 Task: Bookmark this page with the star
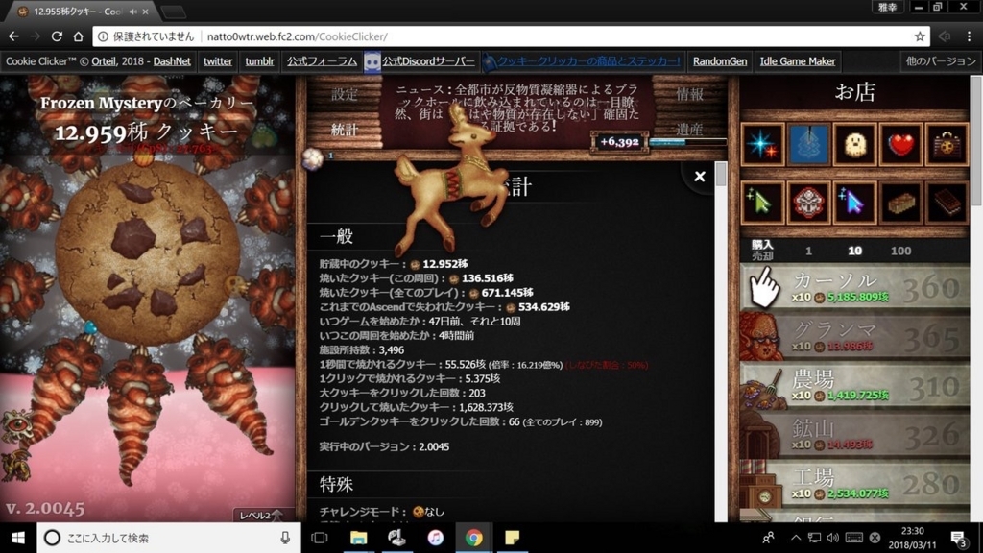pyautogui.click(x=920, y=36)
